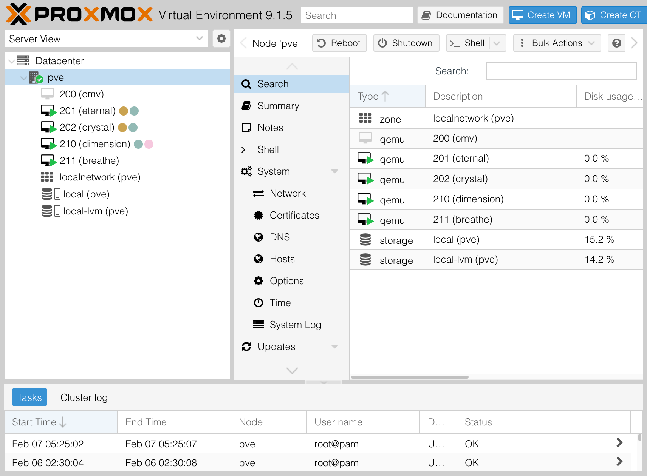Reboot the pve node
Image resolution: width=647 pixels, height=476 pixels.
pos(339,43)
